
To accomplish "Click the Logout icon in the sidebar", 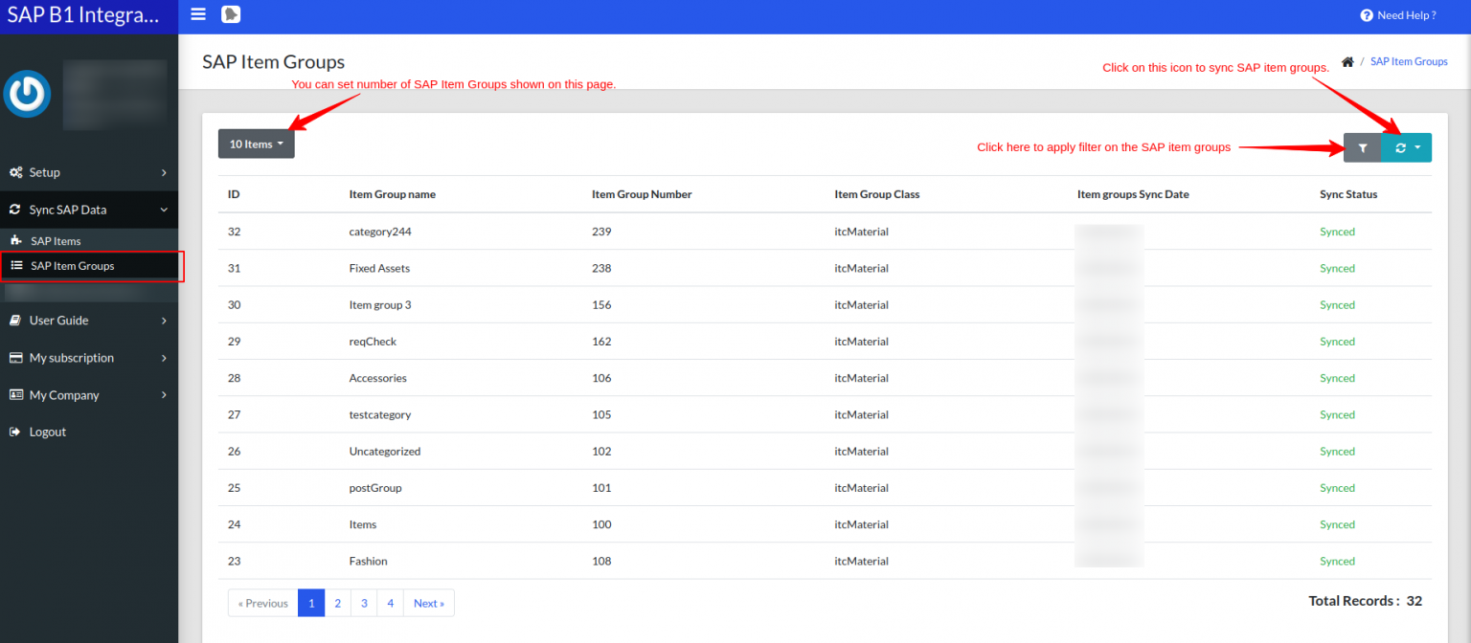I will [x=15, y=431].
